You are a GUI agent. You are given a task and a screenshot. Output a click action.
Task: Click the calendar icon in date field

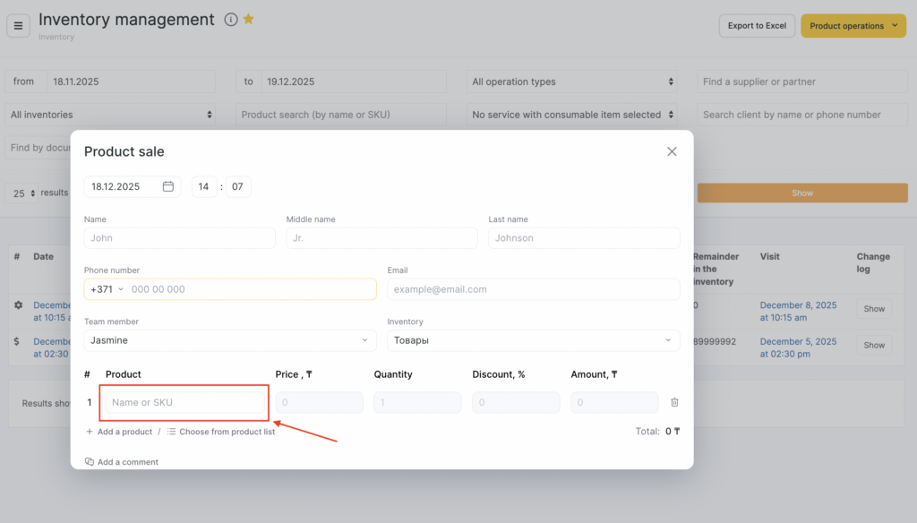[168, 187]
